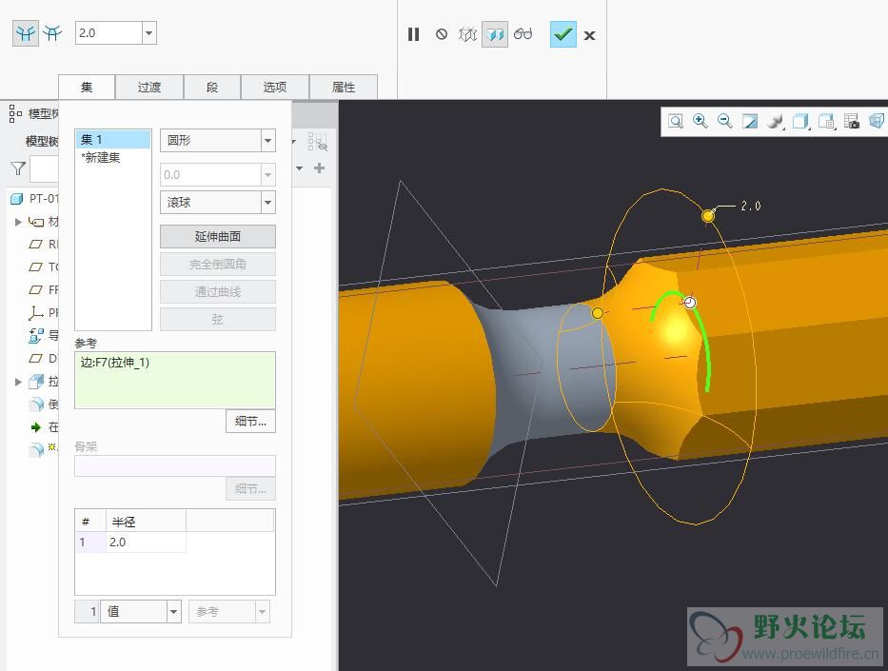This screenshot has width=888, height=671.
Task: Open the view manager camera icon
Action: click(x=852, y=121)
